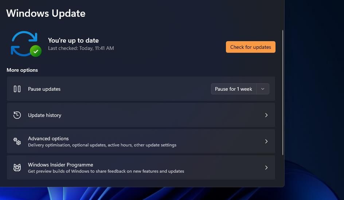This screenshot has height=200, width=344.
Task: Open Advanced options
Action: 48,138
